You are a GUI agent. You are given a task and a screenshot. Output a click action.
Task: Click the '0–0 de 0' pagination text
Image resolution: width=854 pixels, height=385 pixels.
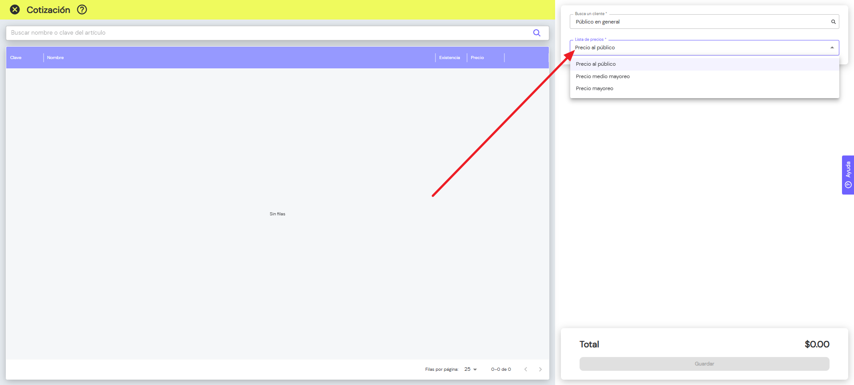click(501, 369)
